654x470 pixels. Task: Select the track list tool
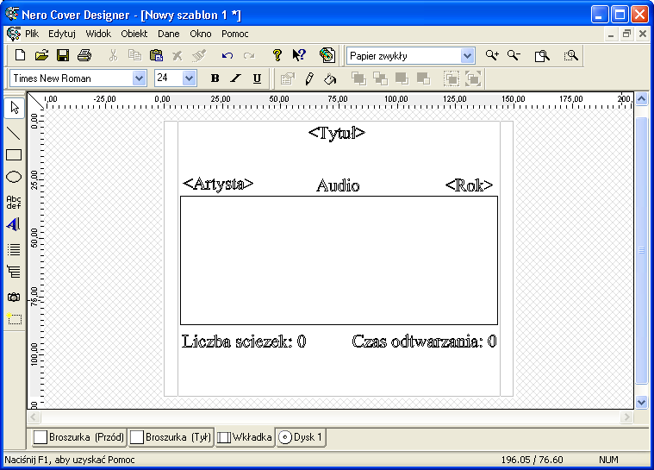14,249
